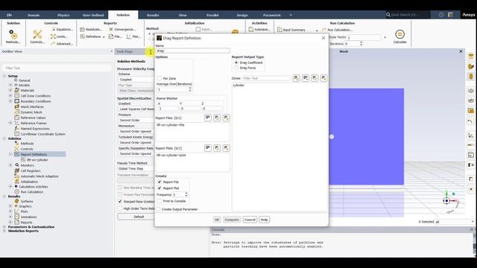This screenshot has width=477, height=268.
Task: Open Equations in the Controls group
Action: pyautogui.click(x=62, y=30)
